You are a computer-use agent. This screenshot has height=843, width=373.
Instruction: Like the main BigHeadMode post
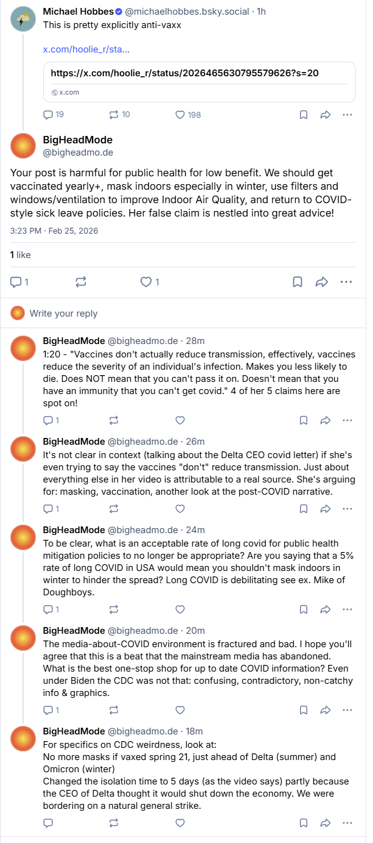tap(146, 282)
